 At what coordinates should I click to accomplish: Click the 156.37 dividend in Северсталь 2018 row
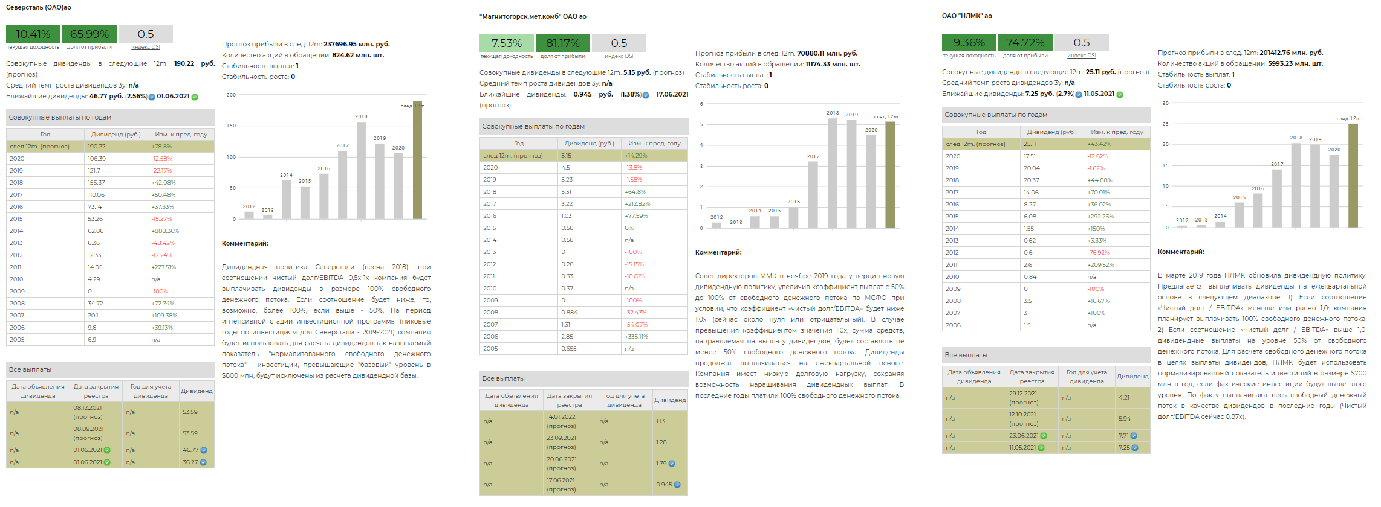96,183
